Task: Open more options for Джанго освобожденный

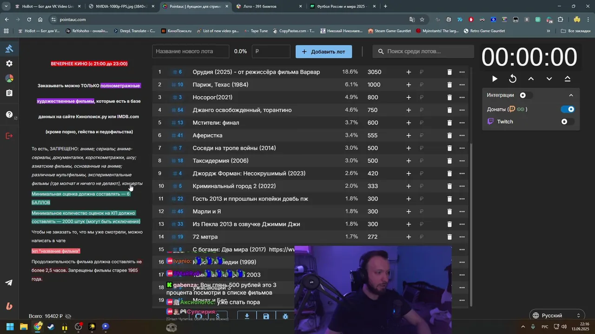Action: (x=462, y=110)
